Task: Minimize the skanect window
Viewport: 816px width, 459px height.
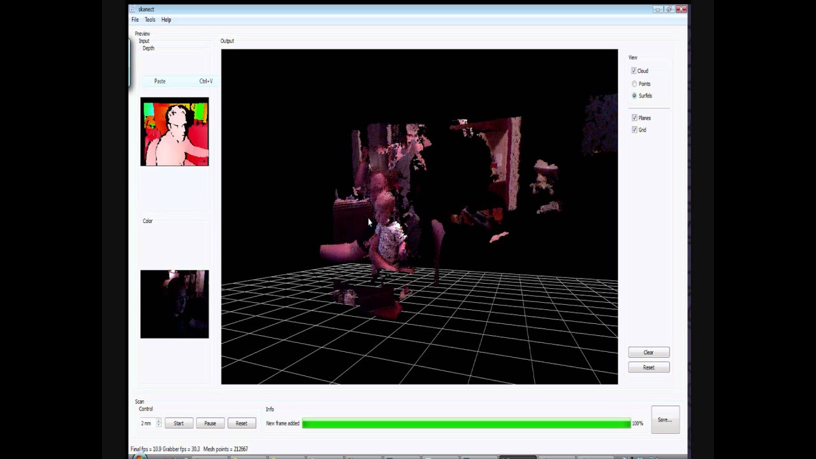Action: 659,9
